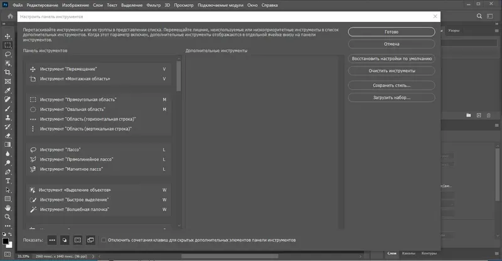Select Инструмент "Быстрое выделение" row
502x261 pixels.
click(99, 200)
